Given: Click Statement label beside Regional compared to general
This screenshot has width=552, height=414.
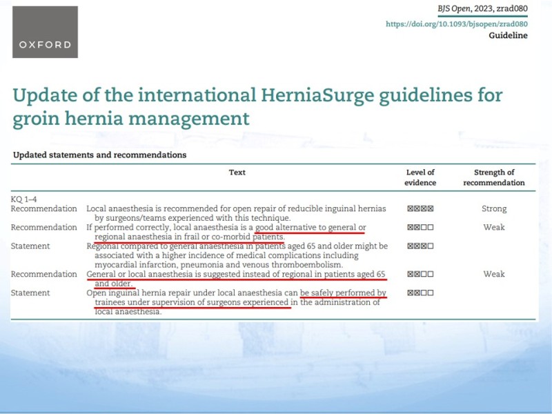Looking at the screenshot, I should coord(30,246).
